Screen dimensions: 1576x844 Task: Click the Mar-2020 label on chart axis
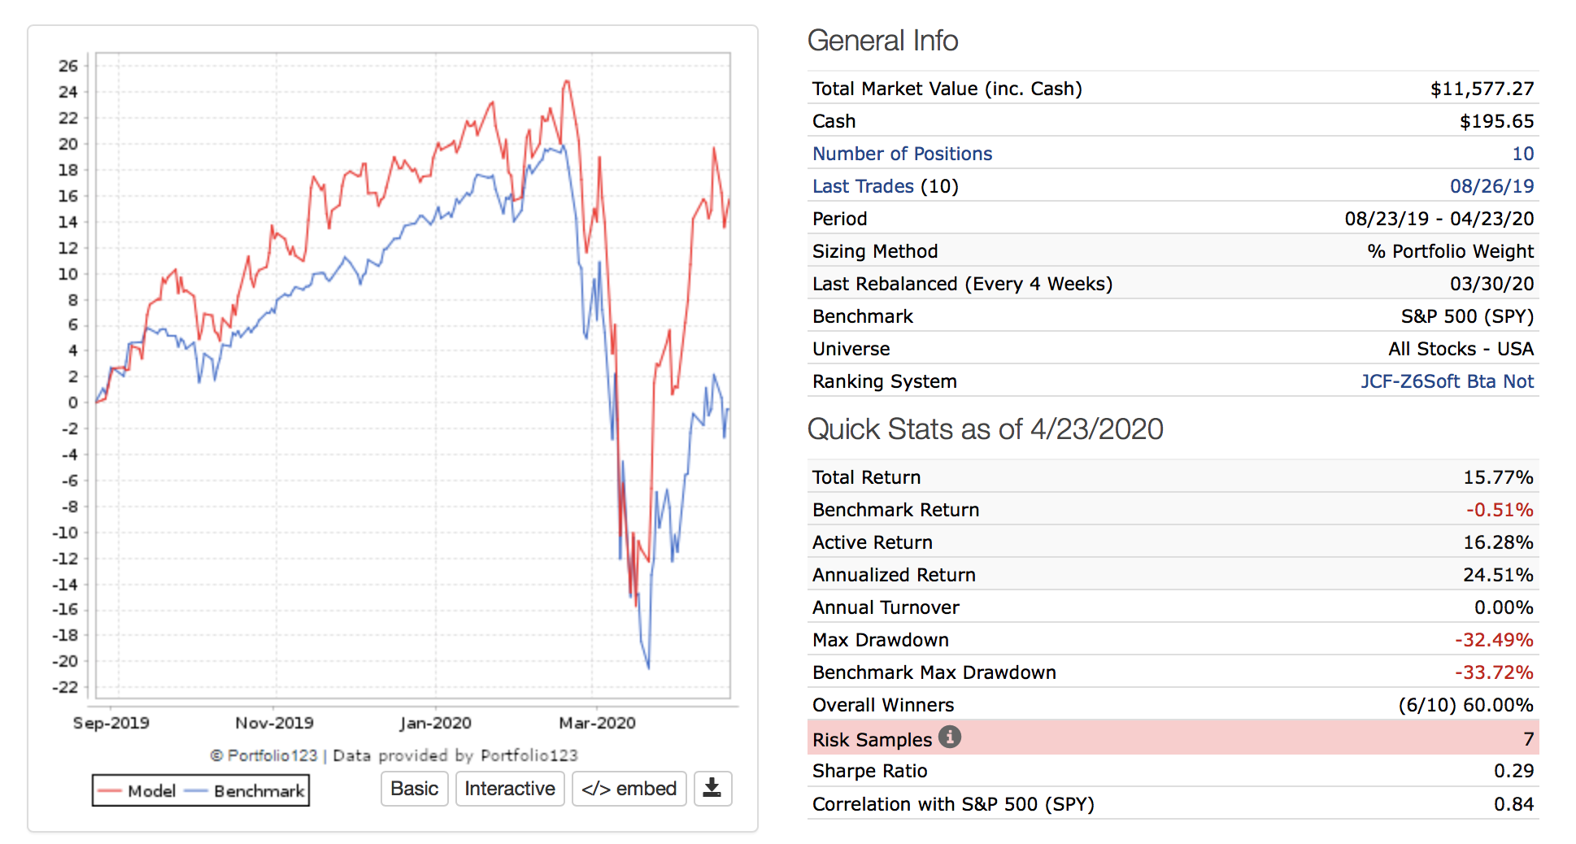[x=597, y=723]
